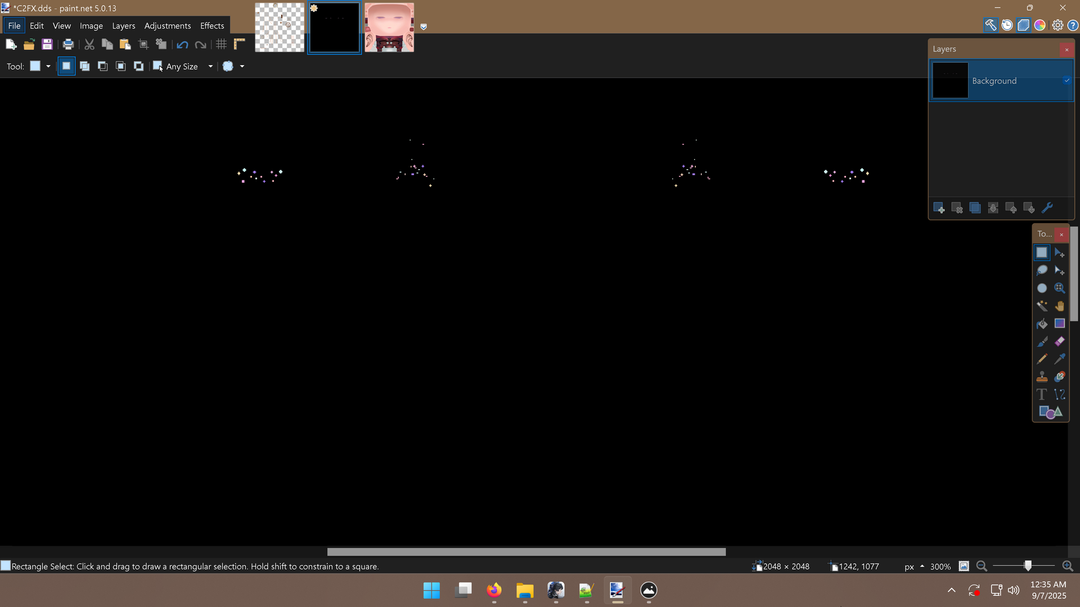The image size is (1080, 607).
Task: Select the Recolor tool
Action: point(1060,377)
